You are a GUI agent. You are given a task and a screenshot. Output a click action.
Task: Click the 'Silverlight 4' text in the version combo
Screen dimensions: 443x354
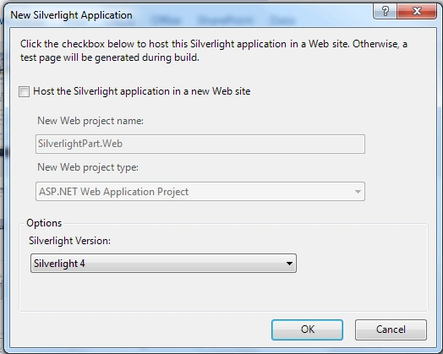[x=59, y=264]
